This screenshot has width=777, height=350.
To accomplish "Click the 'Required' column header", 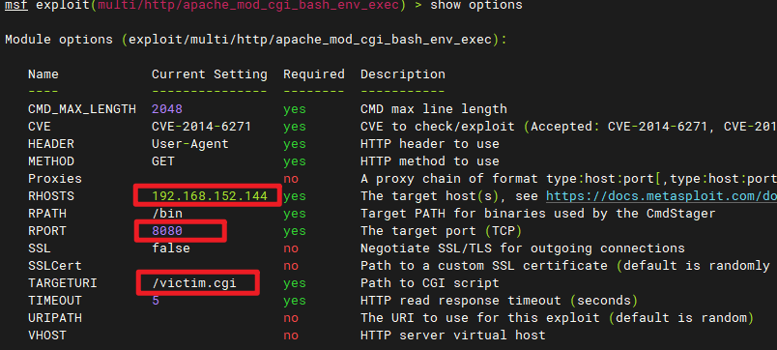I will click(314, 74).
